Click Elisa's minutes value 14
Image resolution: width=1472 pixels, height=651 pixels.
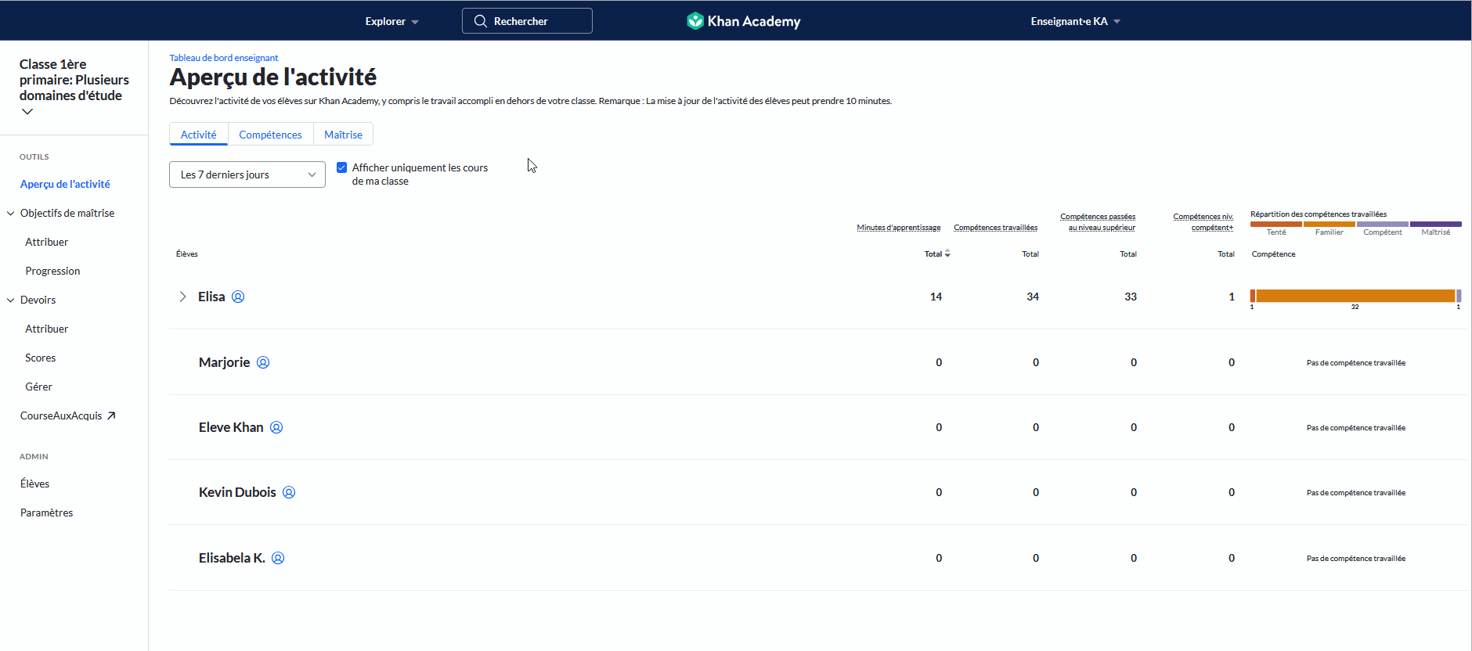936,297
